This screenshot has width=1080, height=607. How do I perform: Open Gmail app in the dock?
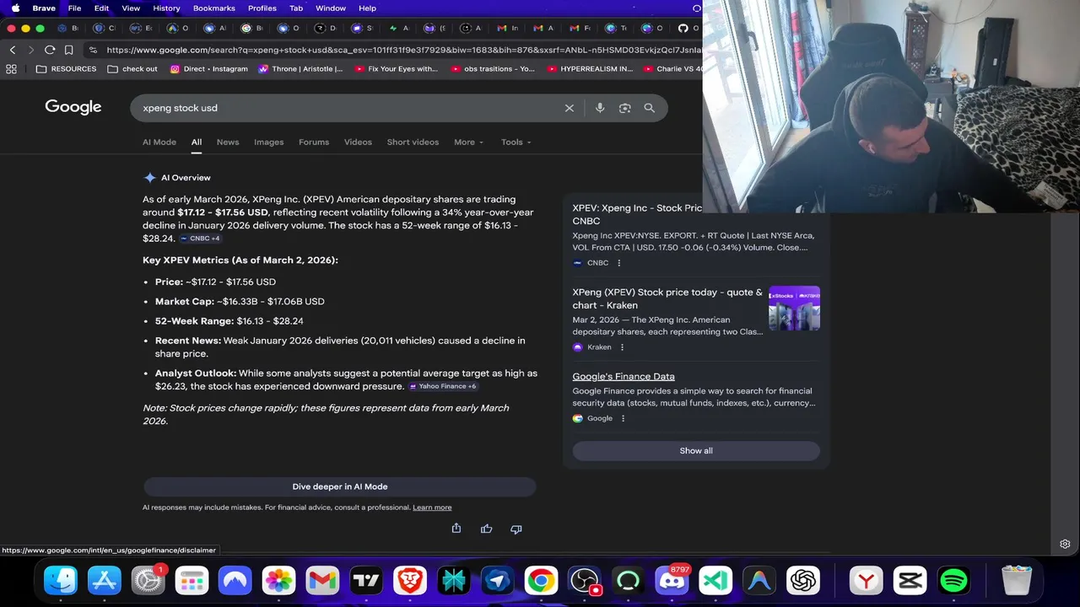(322, 580)
